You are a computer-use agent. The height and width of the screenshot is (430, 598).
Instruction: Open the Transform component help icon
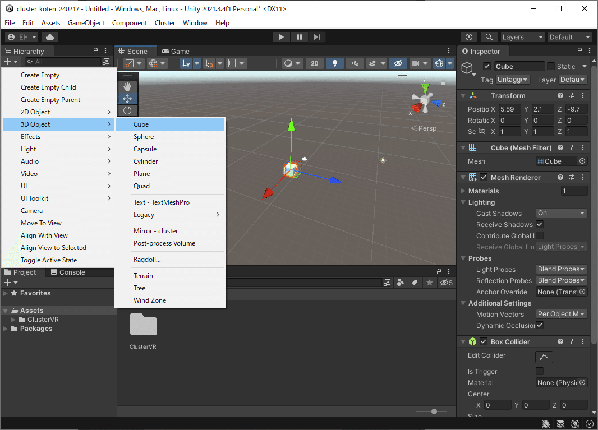(x=560, y=96)
